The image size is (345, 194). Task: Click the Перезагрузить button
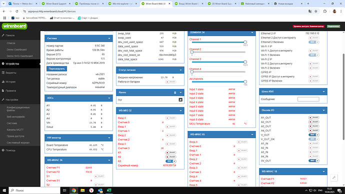point(57,69)
